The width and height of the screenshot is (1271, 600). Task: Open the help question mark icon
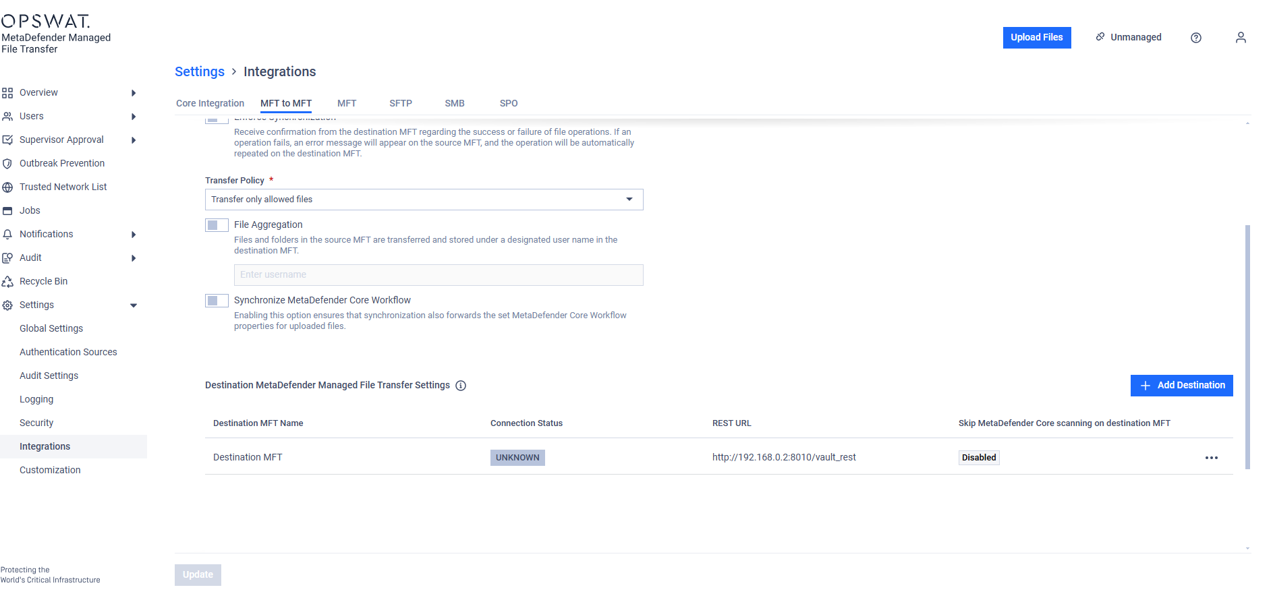tap(1196, 38)
